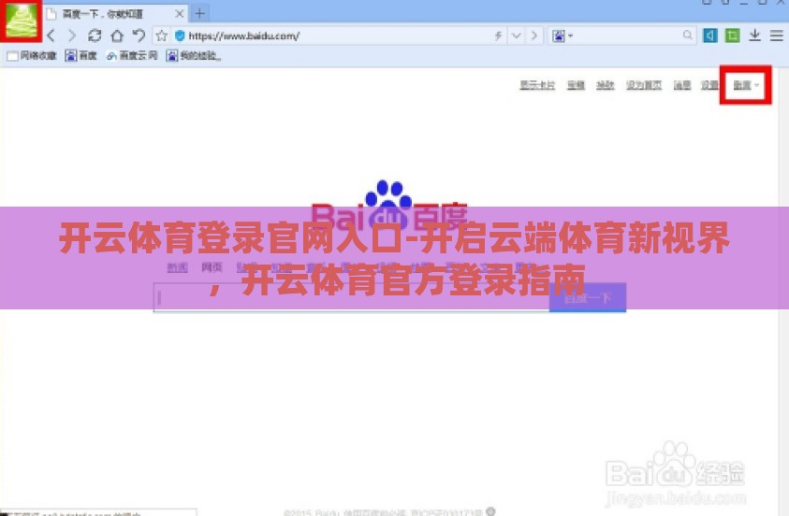Click the go arrow beside the address bar
789x516 pixels.
[x=534, y=36]
